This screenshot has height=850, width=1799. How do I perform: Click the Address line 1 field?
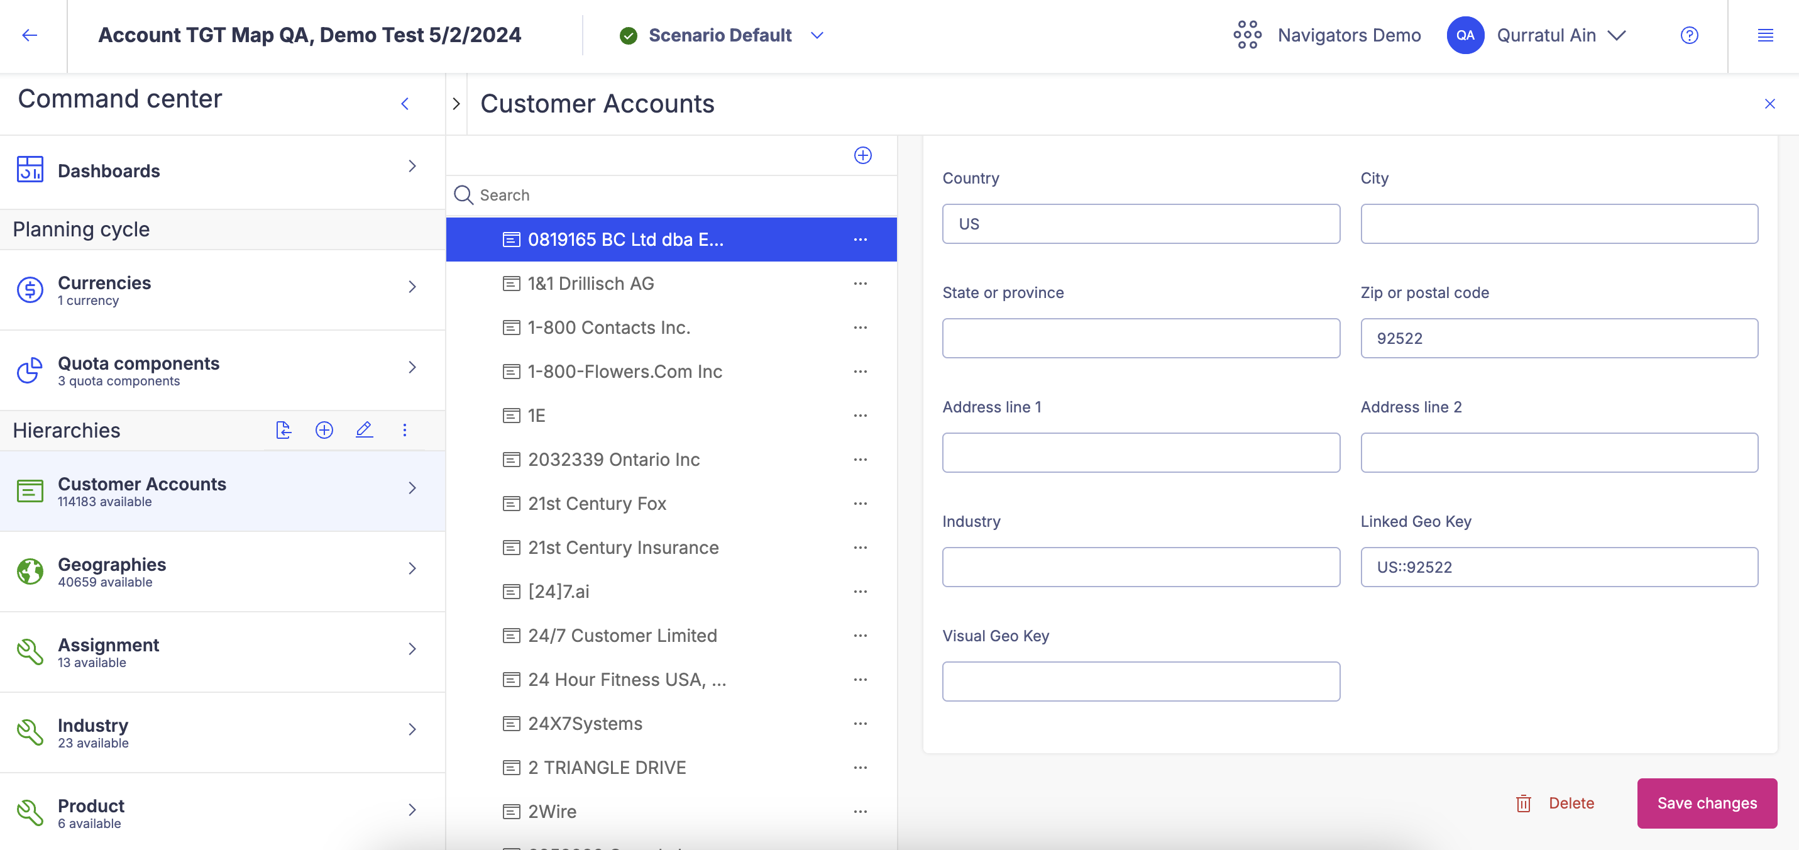(1140, 453)
